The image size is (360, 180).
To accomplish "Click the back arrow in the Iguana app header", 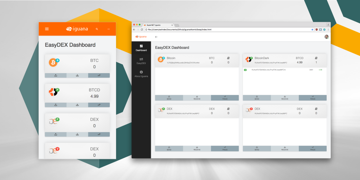I will [156, 37].
